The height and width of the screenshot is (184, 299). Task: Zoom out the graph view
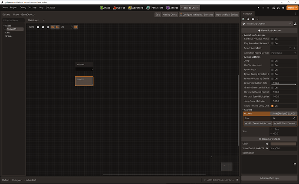(x=38, y=27)
